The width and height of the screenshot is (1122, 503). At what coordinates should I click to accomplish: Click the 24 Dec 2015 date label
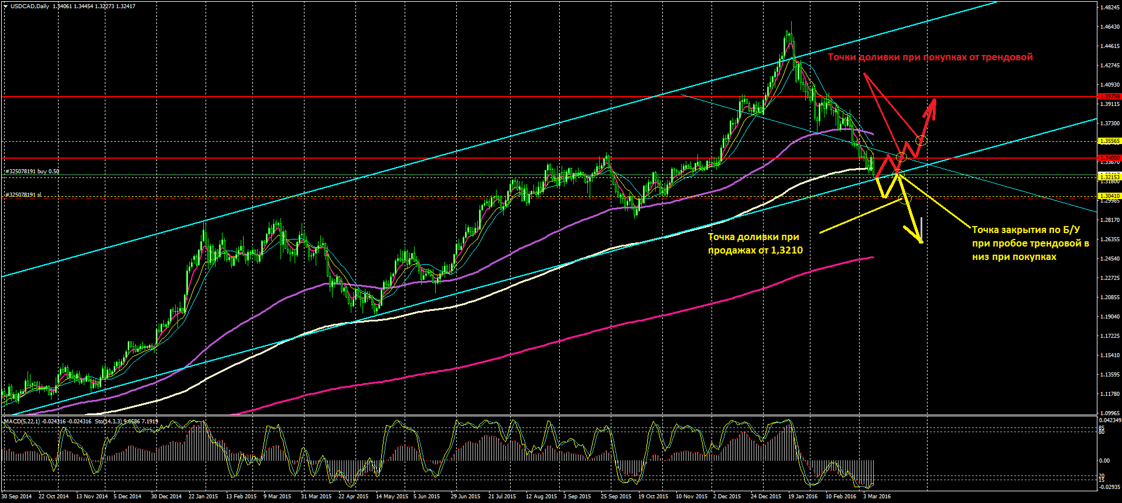[766, 497]
